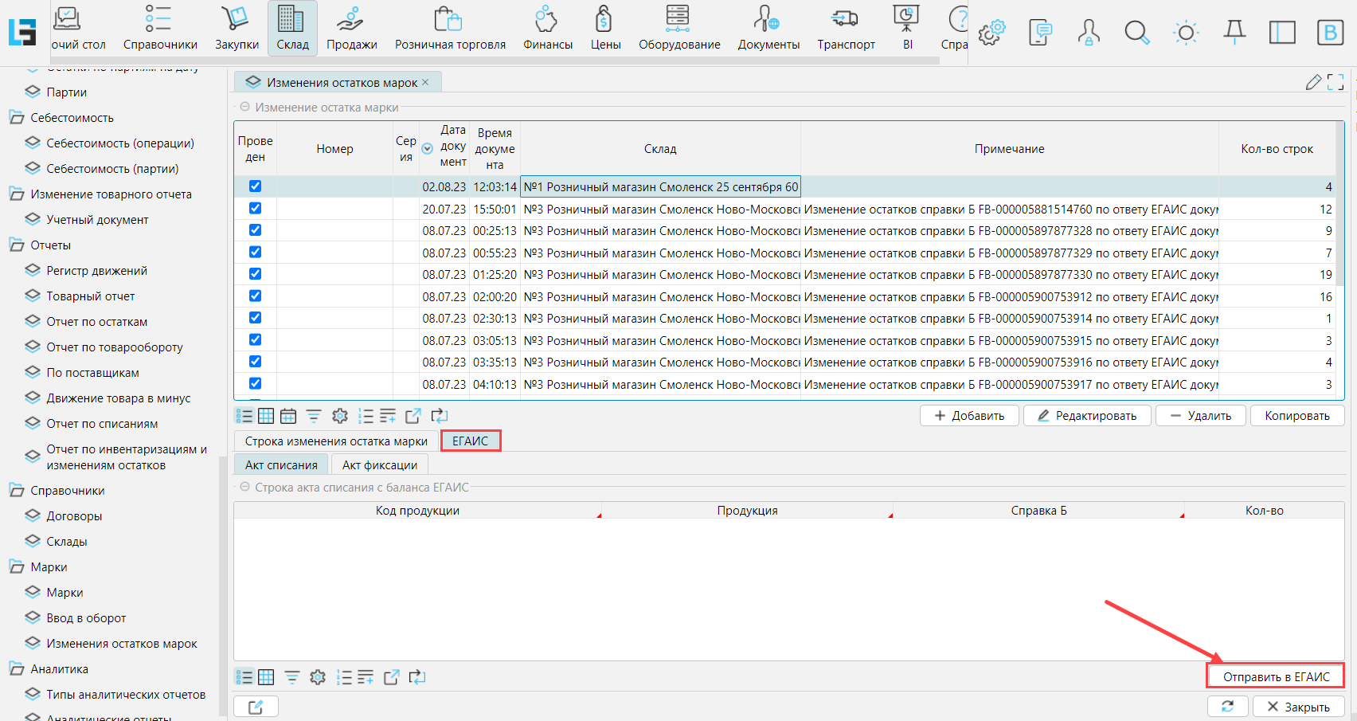1357x721 pixels.
Task: Collapse Строка акта списания section
Action: (245, 487)
